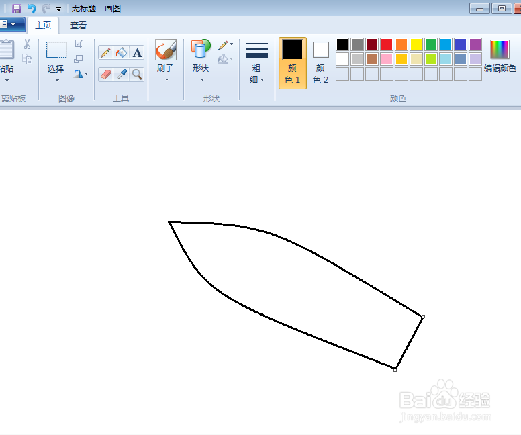Select the Text tool

(x=137, y=53)
